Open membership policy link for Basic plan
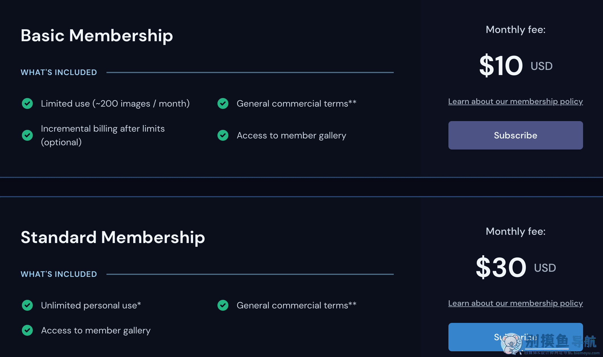603x357 pixels. point(515,101)
